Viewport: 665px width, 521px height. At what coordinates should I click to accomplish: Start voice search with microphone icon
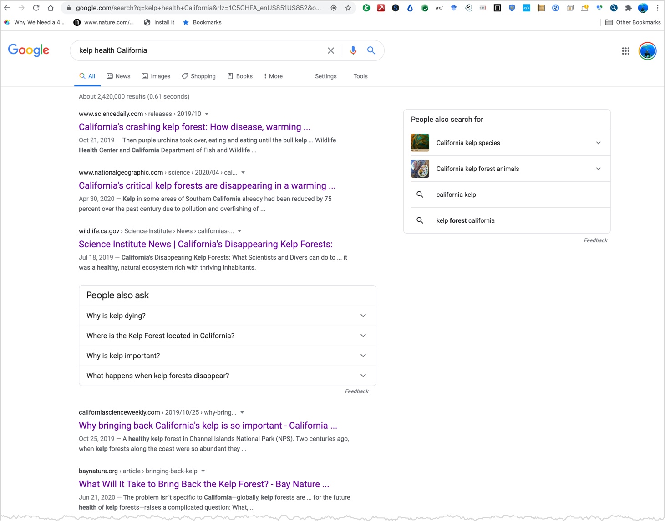tap(353, 50)
